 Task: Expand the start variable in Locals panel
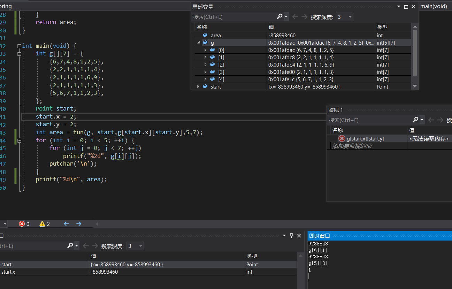tap(199, 86)
